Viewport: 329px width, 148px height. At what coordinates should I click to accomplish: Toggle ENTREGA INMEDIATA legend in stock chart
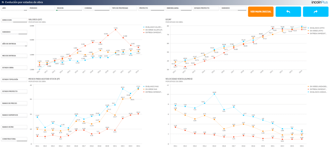(x=153, y=92)
